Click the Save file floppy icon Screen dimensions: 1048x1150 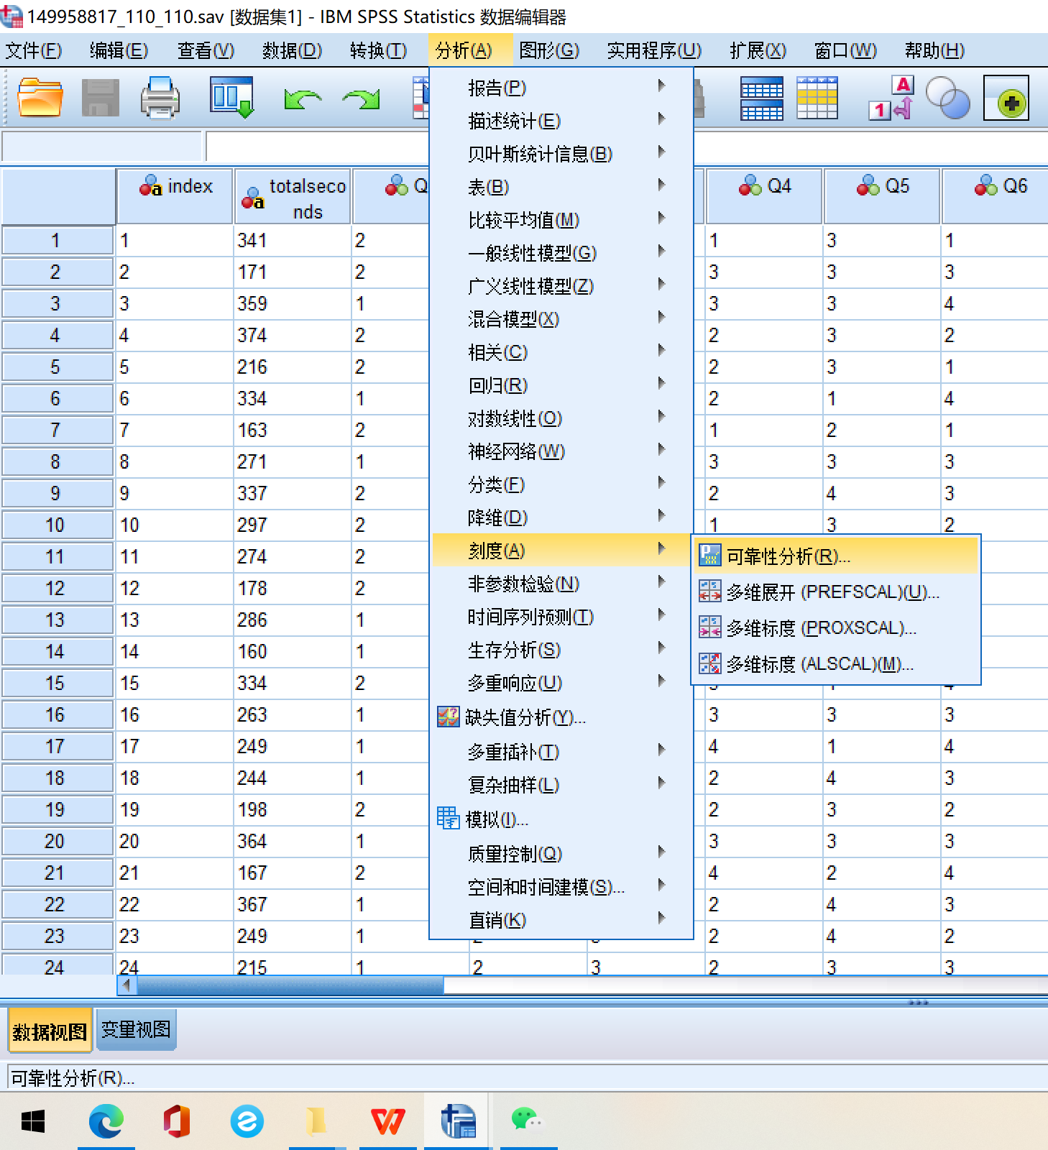(101, 98)
